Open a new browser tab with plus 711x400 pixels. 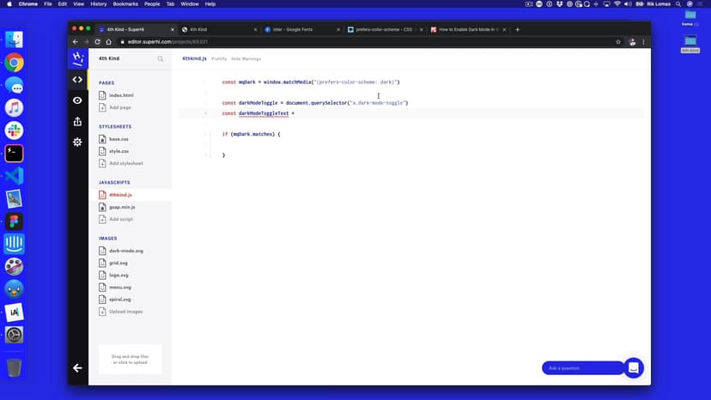518,29
